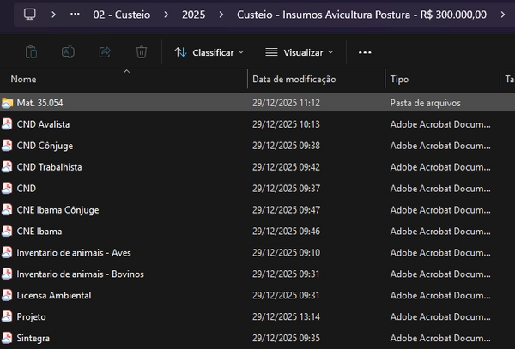This screenshot has width=515, height=349.
Task: Sort by the Nome column header
Action: click(x=24, y=80)
